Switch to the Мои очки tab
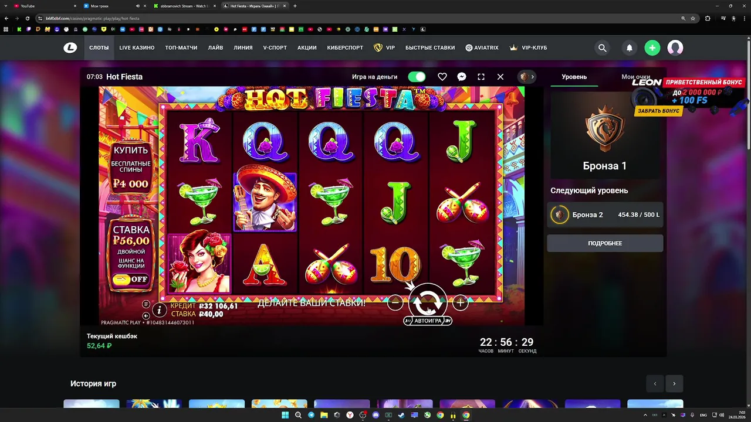The height and width of the screenshot is (422, 751). 636,77
